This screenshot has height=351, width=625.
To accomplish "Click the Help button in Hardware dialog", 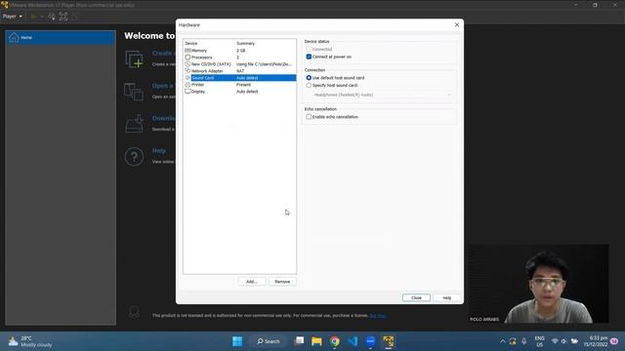I will coord(447,297).
